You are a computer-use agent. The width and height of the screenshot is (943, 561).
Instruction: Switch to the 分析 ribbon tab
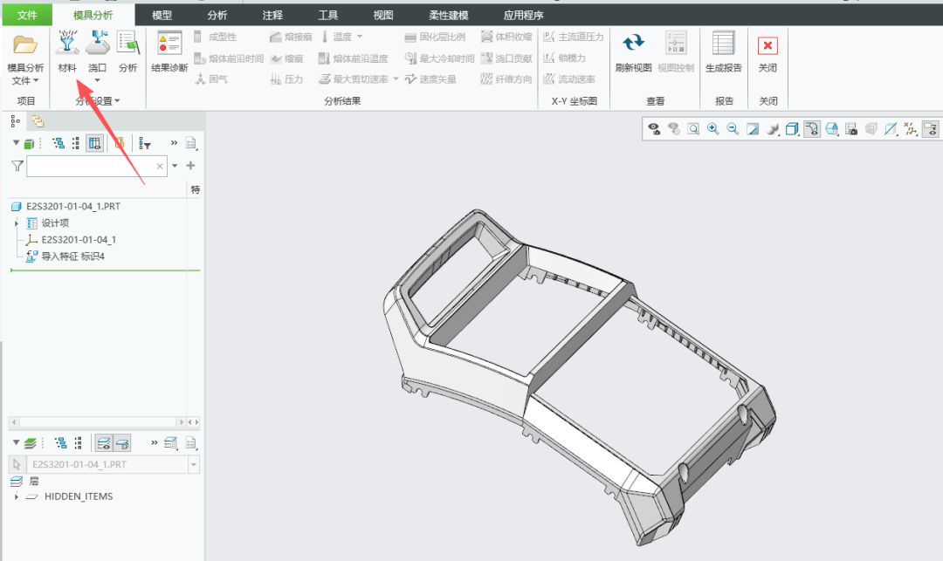pyautogui.click(x=217, y=15)
